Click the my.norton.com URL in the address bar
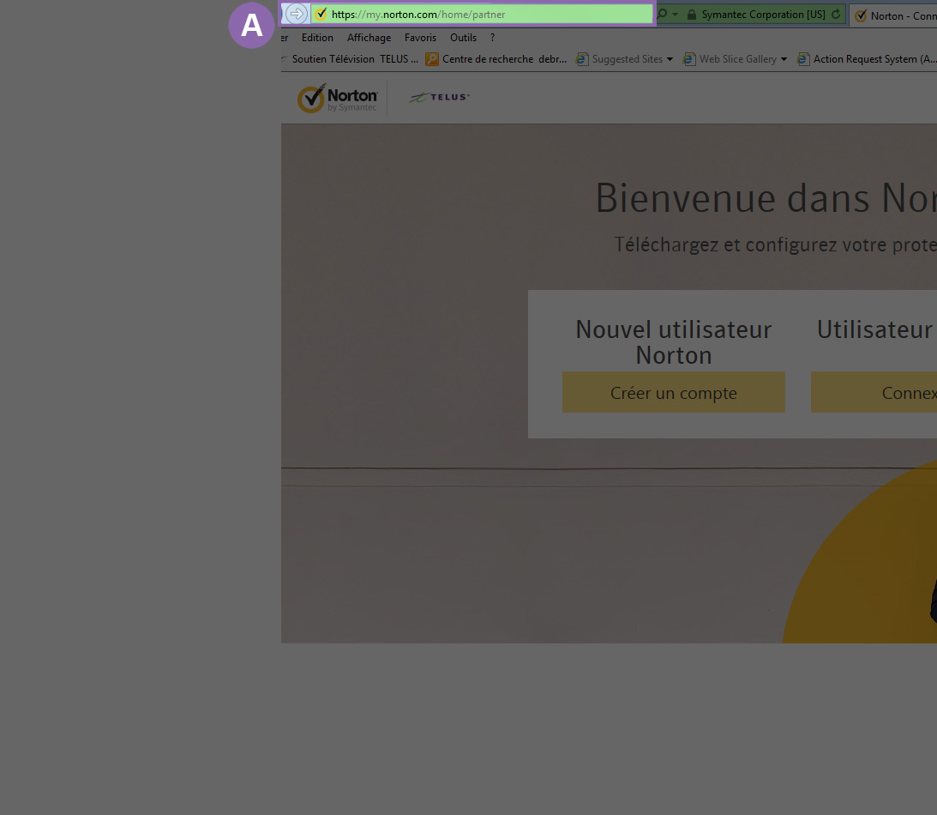This screenshot has height=815, width=937. click(417, 15)
